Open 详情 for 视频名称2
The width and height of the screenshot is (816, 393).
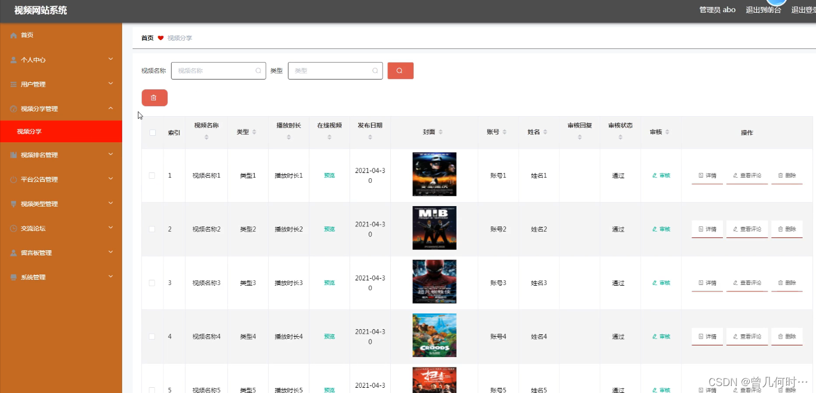pos(707,229)
